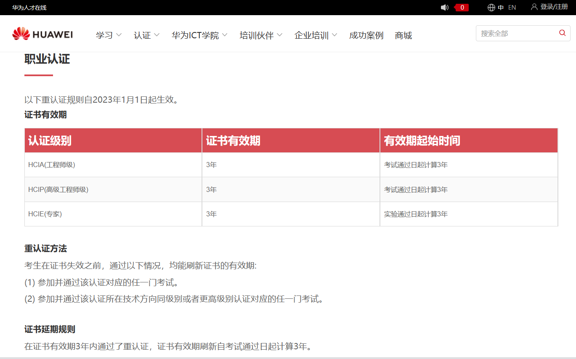
Task: Switch language to 中
Action: (x=501, y=8)
